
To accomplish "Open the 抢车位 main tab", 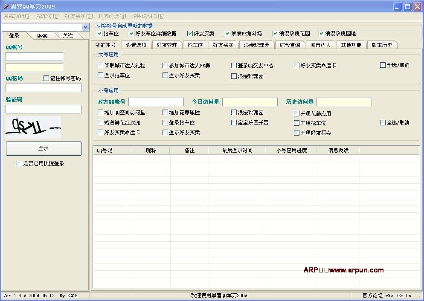I will (x=195, y=45).
